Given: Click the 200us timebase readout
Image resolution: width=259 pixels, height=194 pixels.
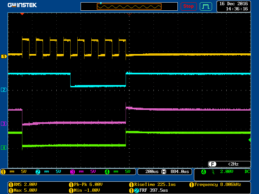Looking at the screenshot, I should tap(152, 172).
